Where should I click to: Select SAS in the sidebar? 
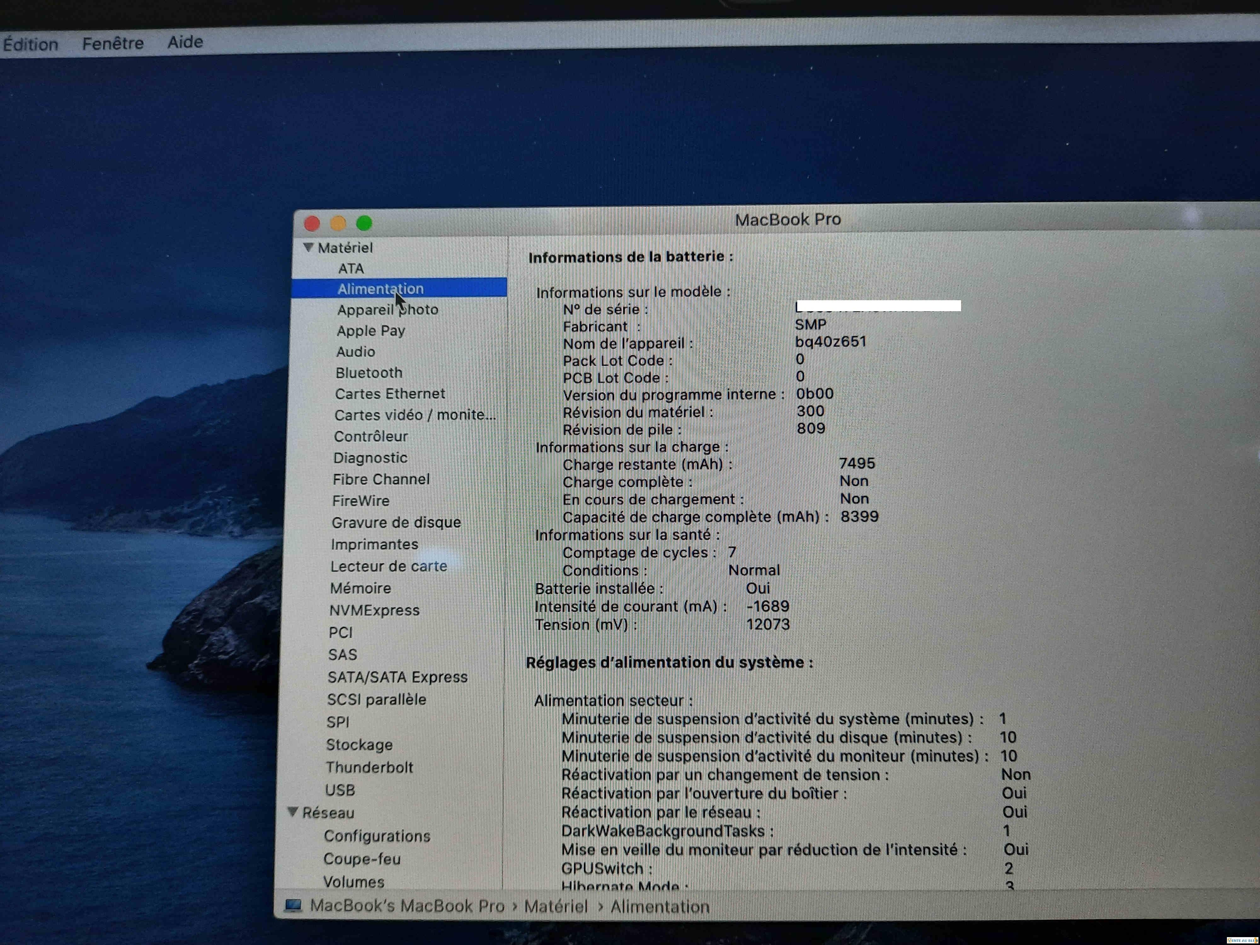tap(342, 655)
